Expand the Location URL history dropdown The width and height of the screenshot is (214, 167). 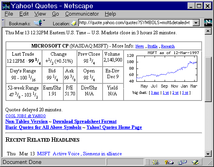coord(196,23)
